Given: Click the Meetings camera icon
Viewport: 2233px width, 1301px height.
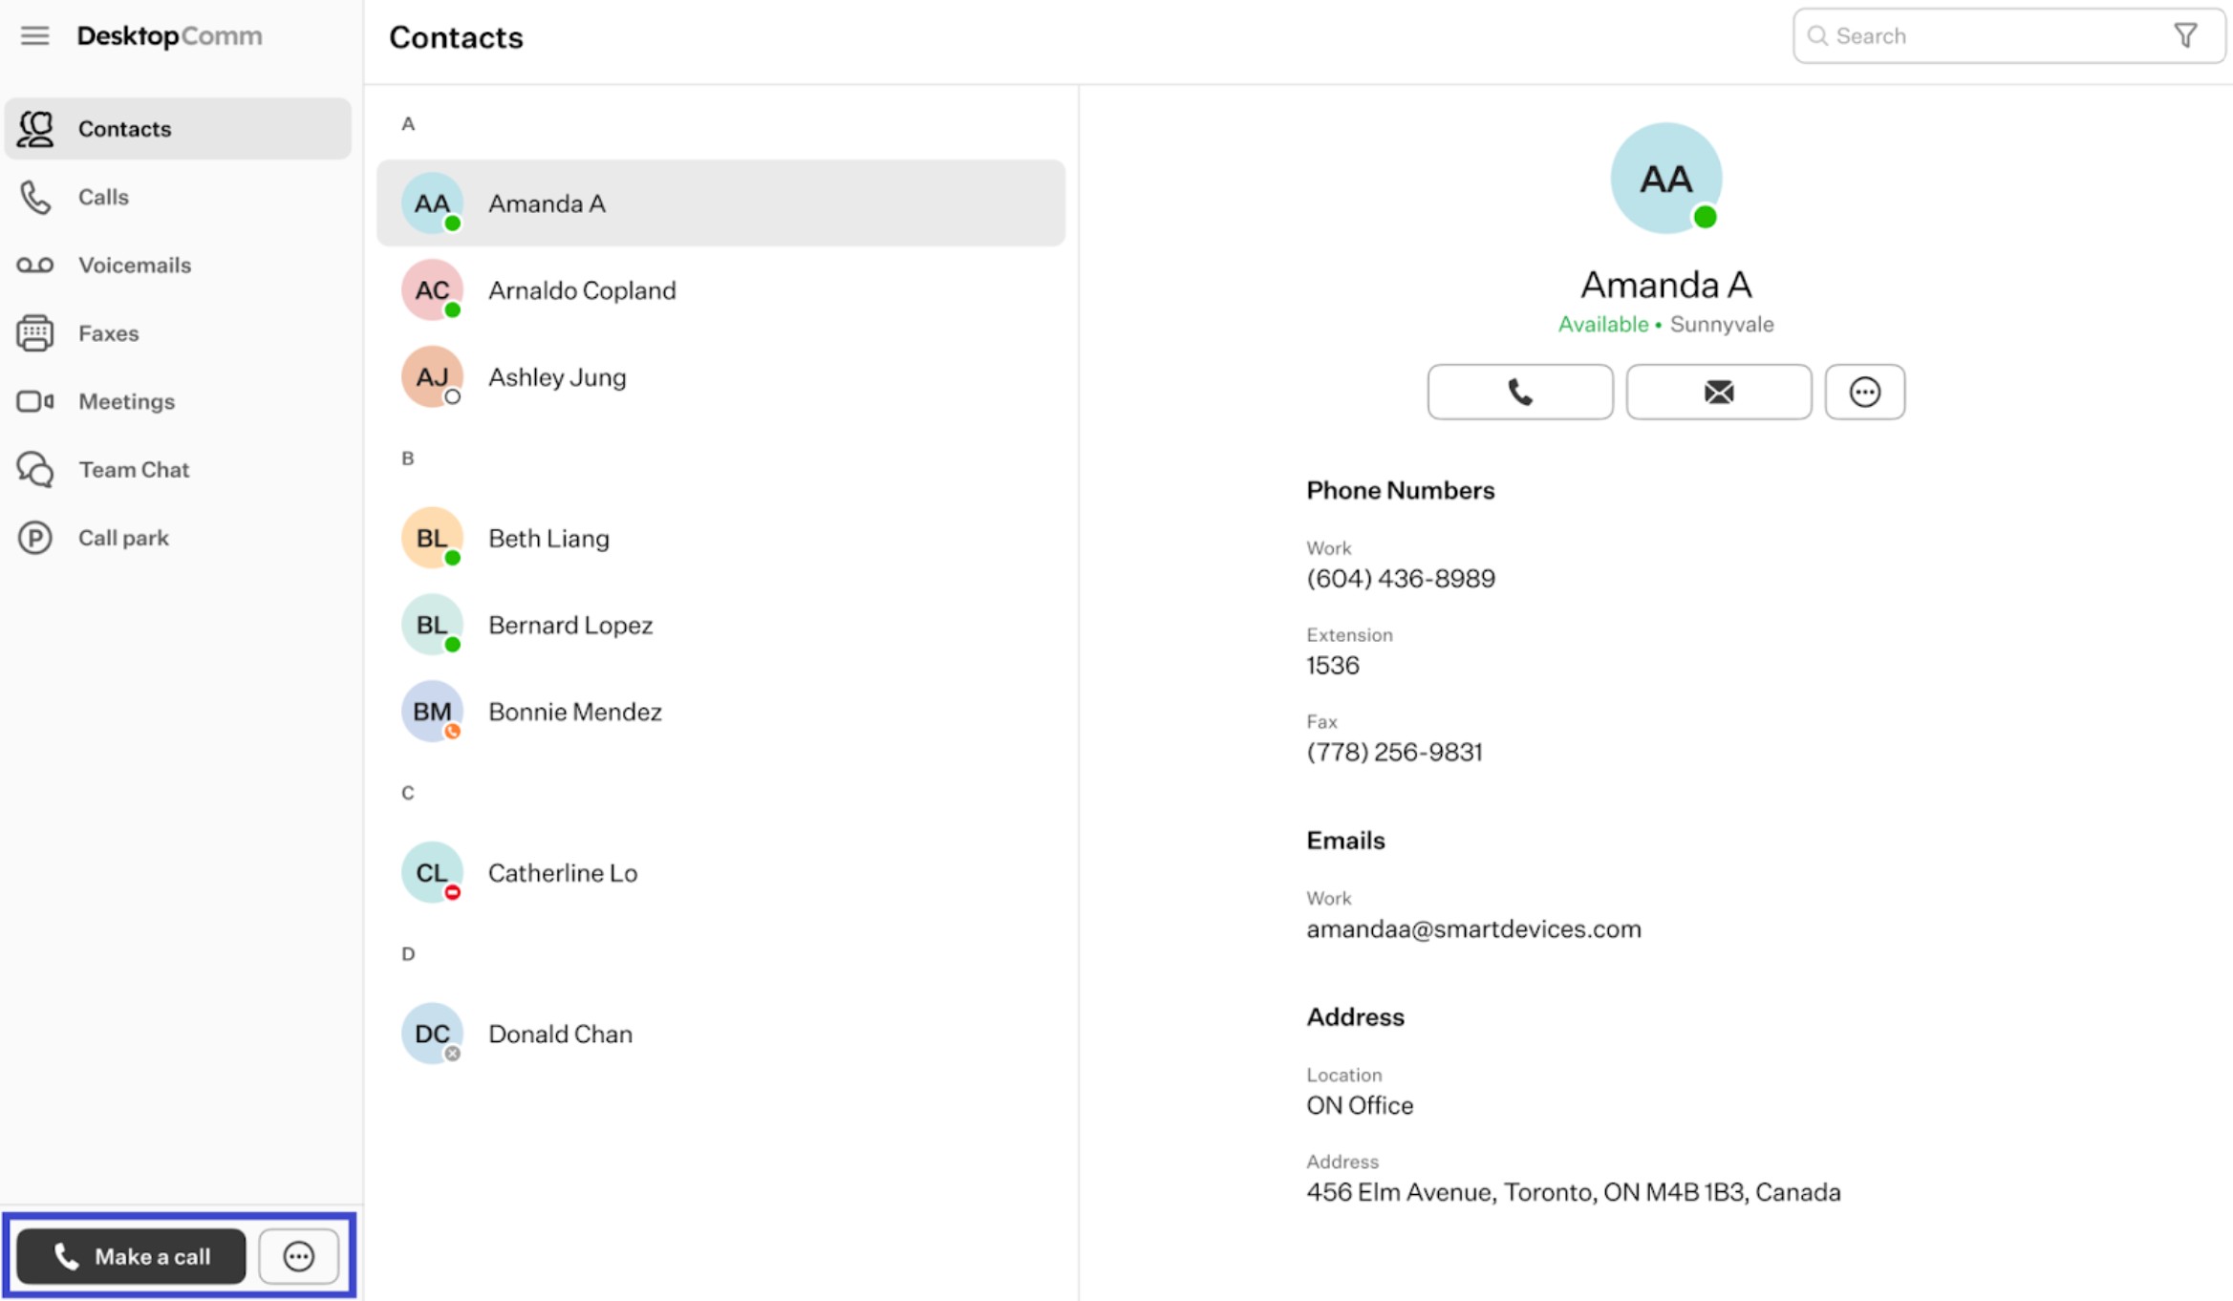Looking at the screenshot, I should [x=35, y=401].
